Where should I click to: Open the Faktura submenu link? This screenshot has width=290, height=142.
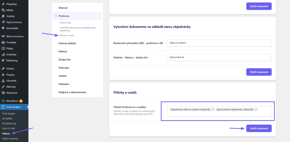click(6, 134)
